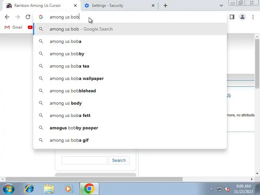Viewport: 260px width, 195px height.
Task: Click the horizontal scrollbar thumb
Action: tap(94, 179)
